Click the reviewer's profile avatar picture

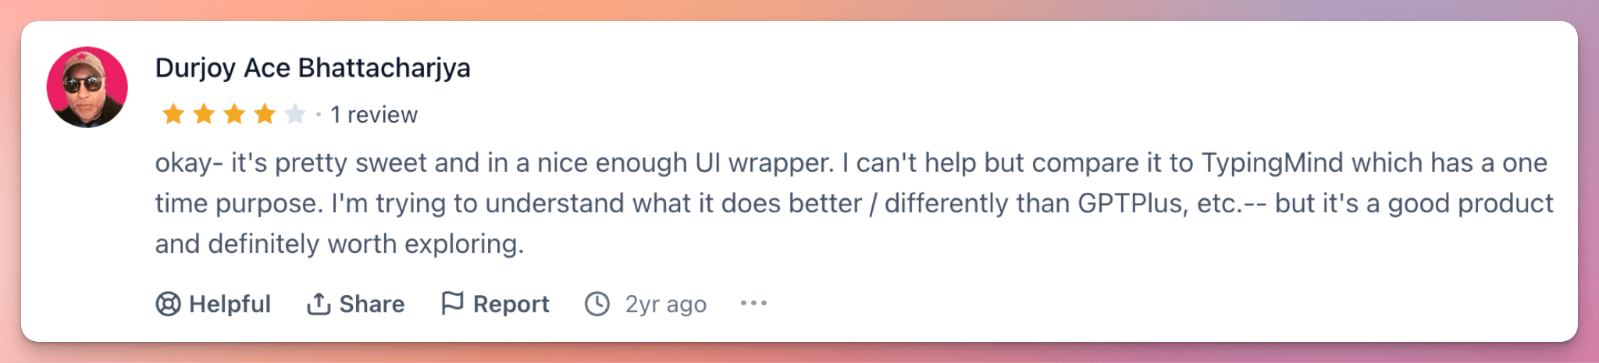coord(87,87)
